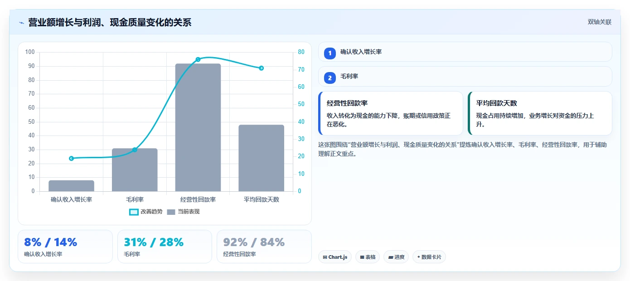This screenshot has height=281, width=630.
Task: Click the 平均回款天数 bar in the chart
Action: (262, 158)
